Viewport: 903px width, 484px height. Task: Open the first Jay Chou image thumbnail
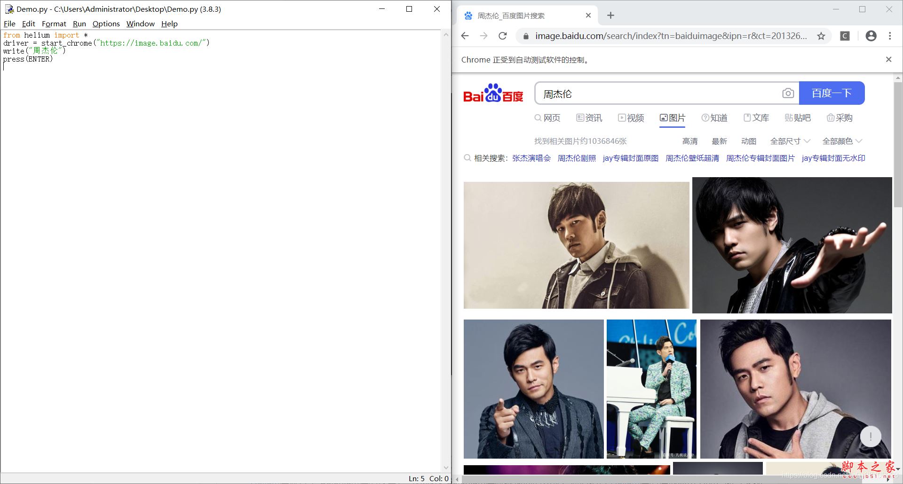click(x=576, y=245)
